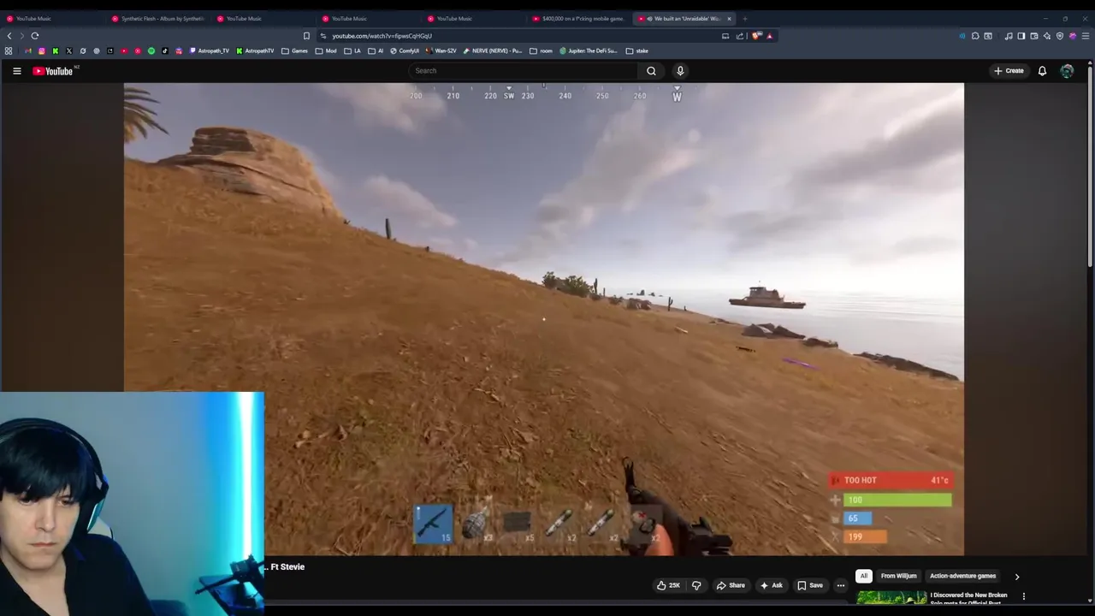This screenshot has width=1095, height=616.
Task: Start voice search with the microphone icon
Action: pyautogui.click(x=680, y=71)
